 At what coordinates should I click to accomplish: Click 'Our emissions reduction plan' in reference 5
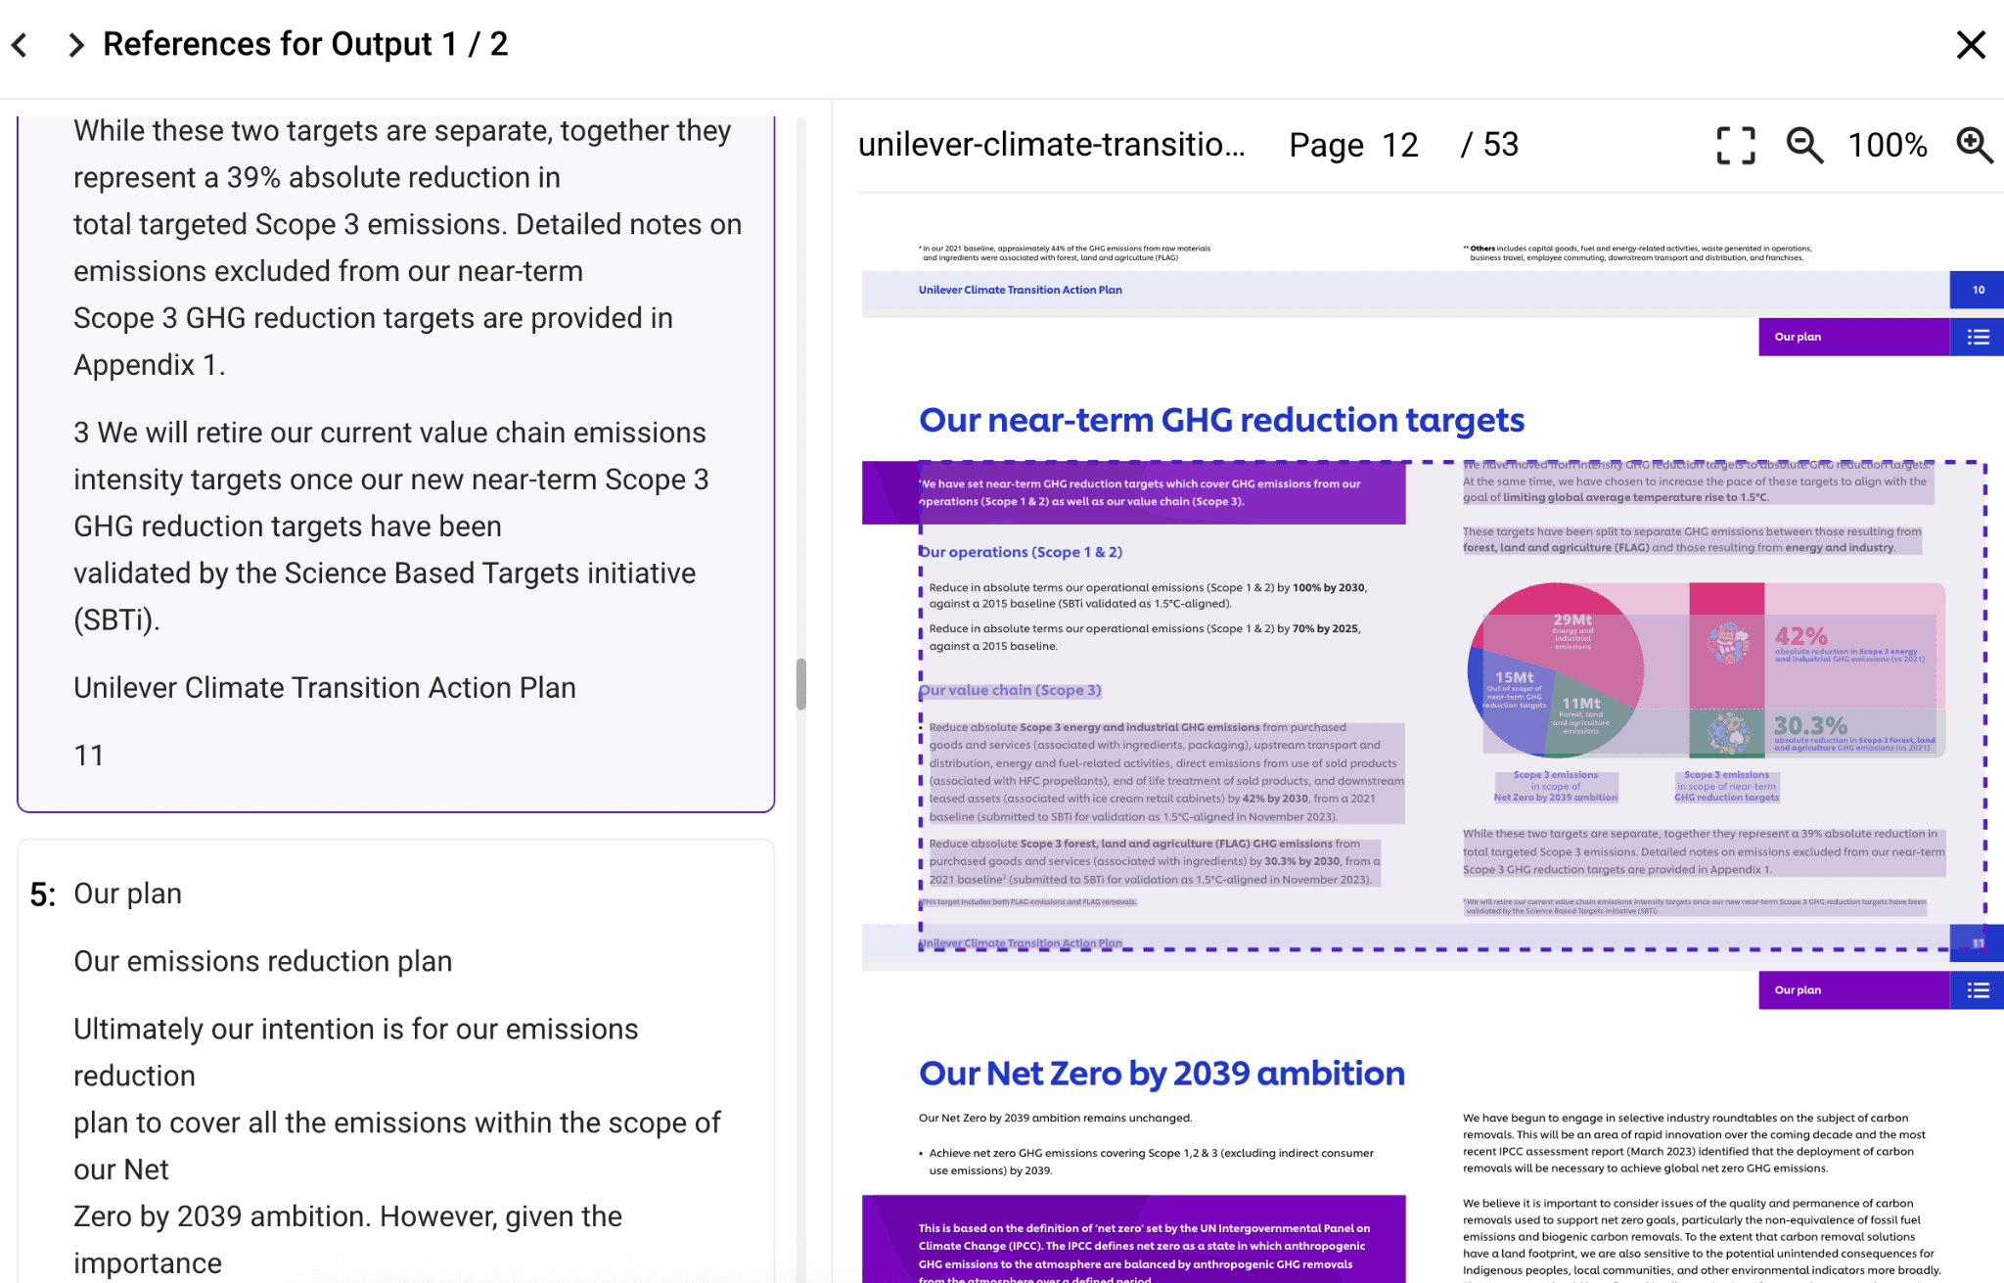262,961
